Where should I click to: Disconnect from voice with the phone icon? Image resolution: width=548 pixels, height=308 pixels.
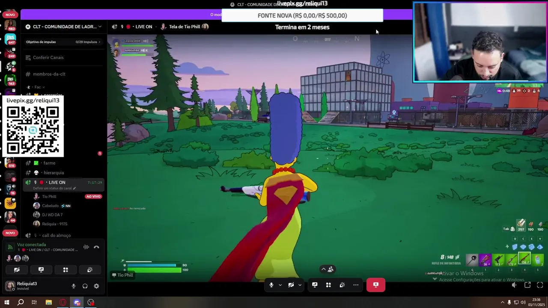tap(96, 247)
